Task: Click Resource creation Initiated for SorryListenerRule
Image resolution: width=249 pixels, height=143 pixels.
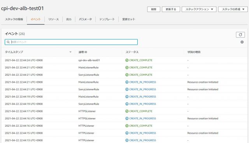Action: [203, 89]
